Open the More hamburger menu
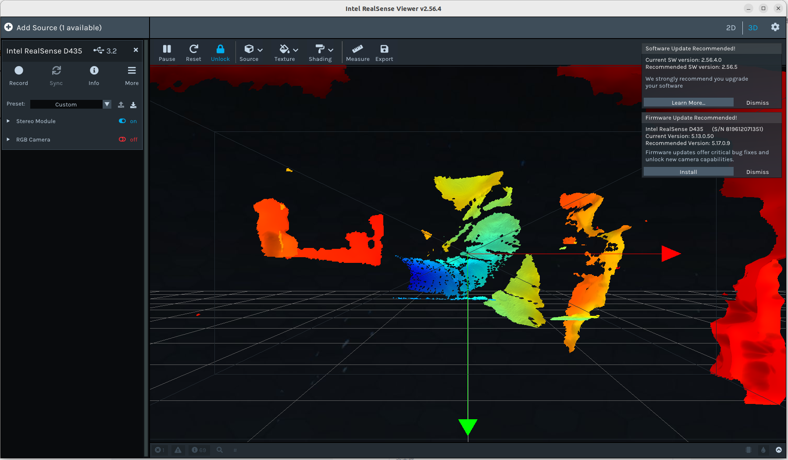788x460 pixels. [132, 75]
